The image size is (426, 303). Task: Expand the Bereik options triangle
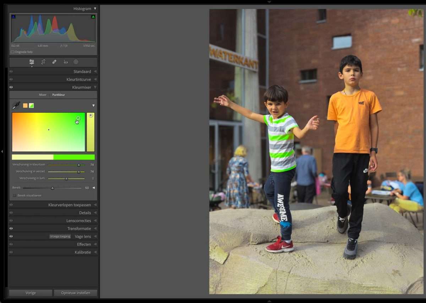tap(93, 188)
